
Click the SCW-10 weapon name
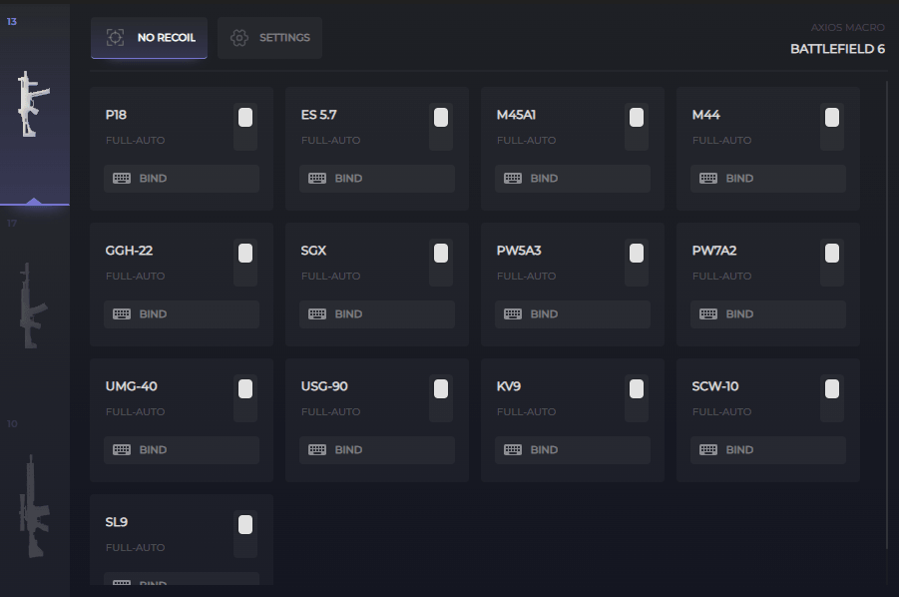pos(715,386)
